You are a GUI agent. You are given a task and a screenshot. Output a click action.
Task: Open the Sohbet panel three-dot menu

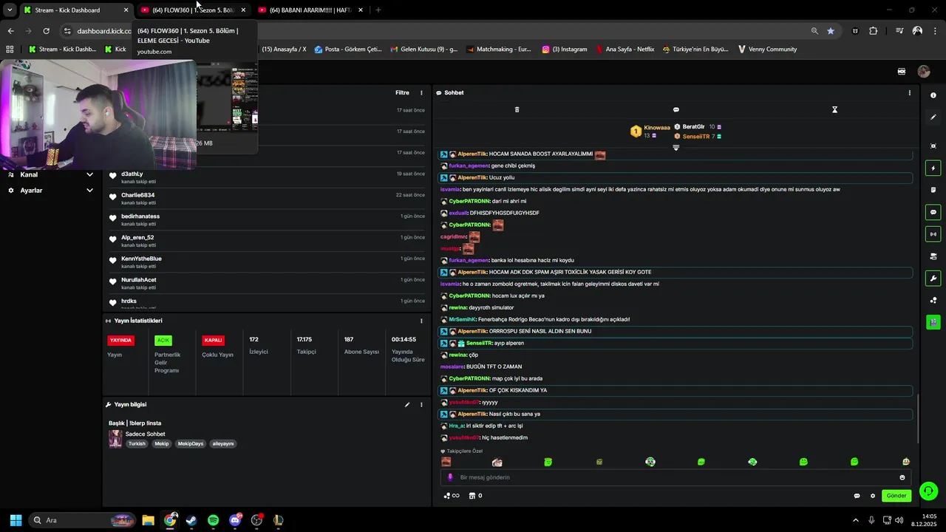(x=909, y=92)
